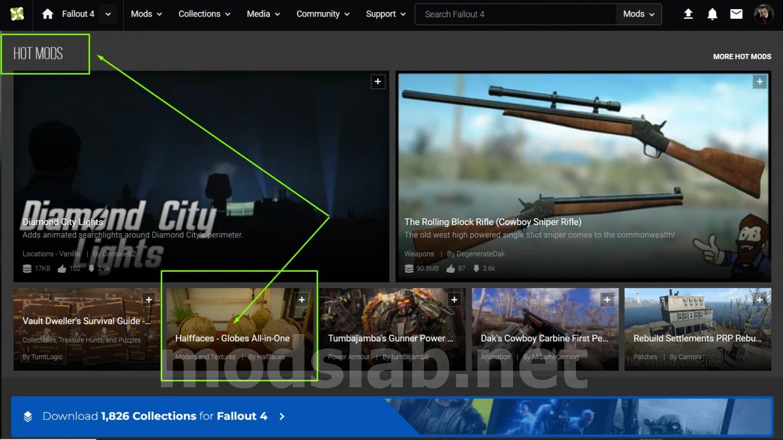
Task: Click plus icon on Tumbajamba's Gunner Power tile
Action: pyautogui.click(x=455, y=299)
